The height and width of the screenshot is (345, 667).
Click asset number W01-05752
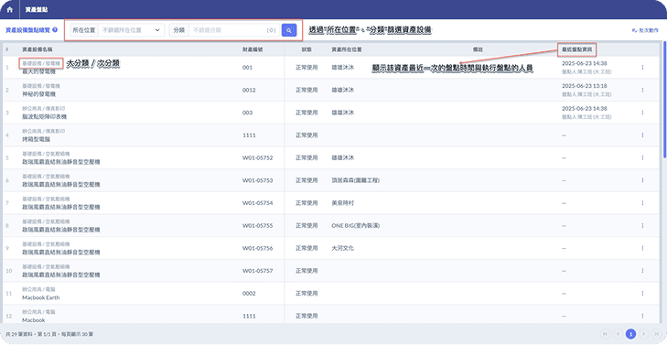pyautogui.click(x=258, y=157)
